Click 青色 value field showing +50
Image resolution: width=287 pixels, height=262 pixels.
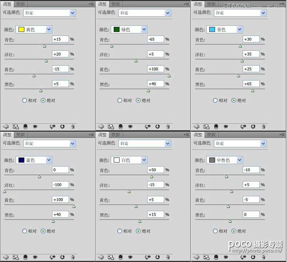pos(155,170)
